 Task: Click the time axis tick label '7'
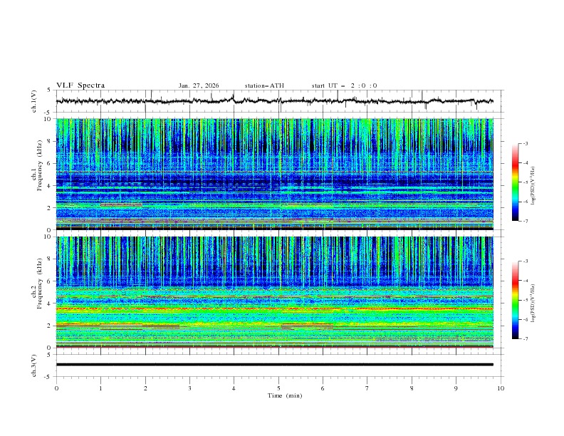[x=367, y=388]
